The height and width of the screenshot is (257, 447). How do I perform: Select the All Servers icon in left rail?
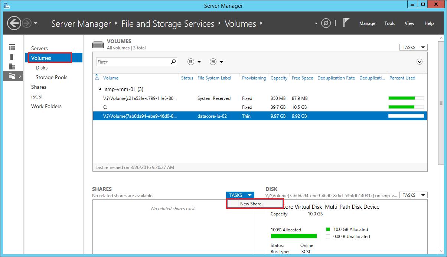coord(12,66)
